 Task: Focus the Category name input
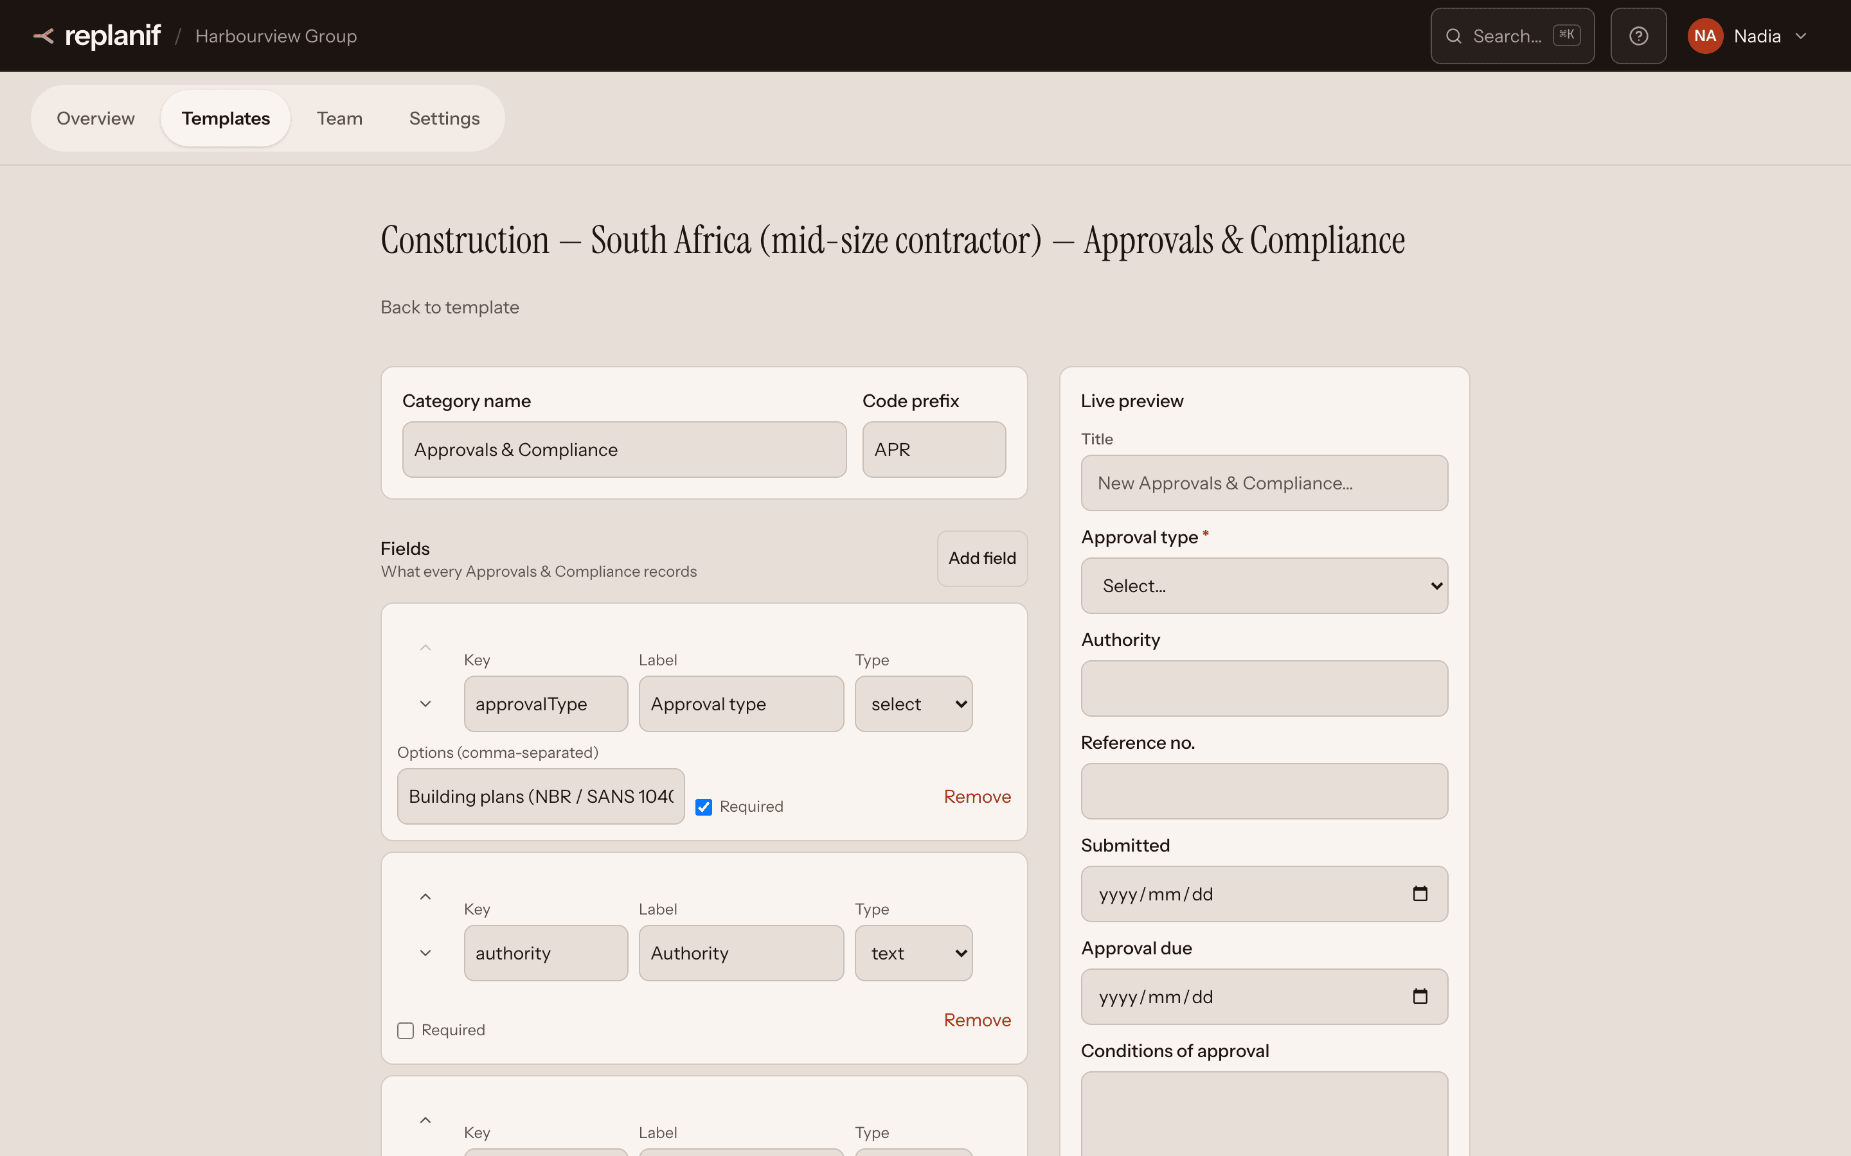[x=624, y=450]
